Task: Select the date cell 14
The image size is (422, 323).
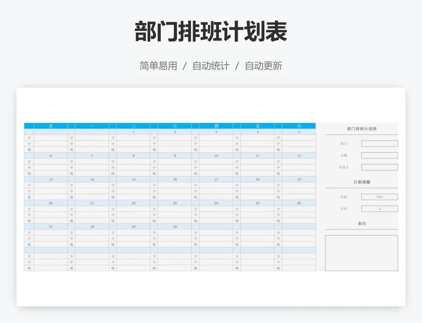Action: point(92,179)
